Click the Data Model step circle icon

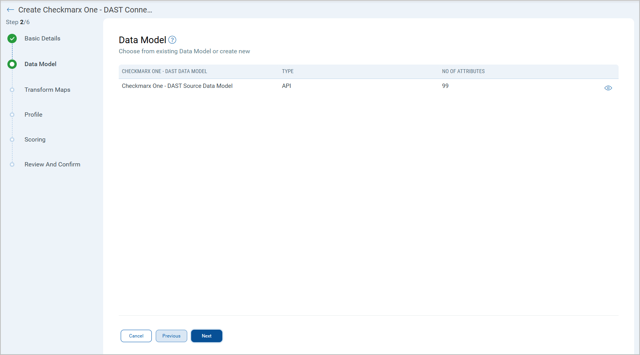12,64
